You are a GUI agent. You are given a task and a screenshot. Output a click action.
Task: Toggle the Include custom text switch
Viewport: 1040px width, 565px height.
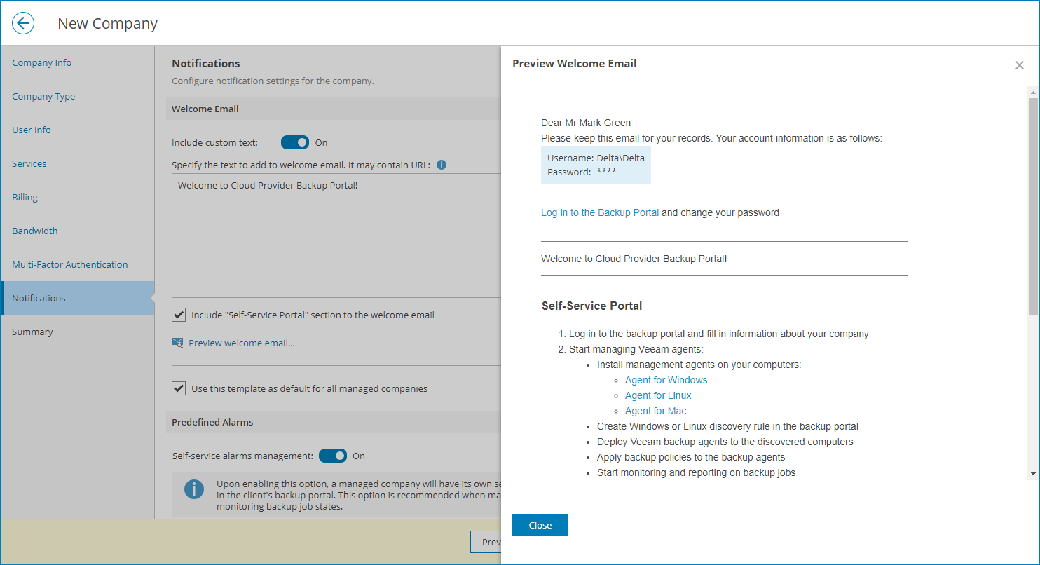(x=295, y=142)
